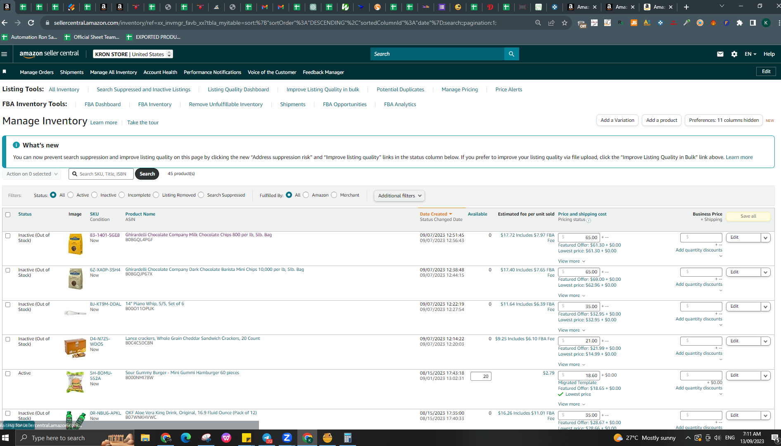Click the Add a Variation button
This screenshot has width=781, height=446.
click(x=617, y=120)
